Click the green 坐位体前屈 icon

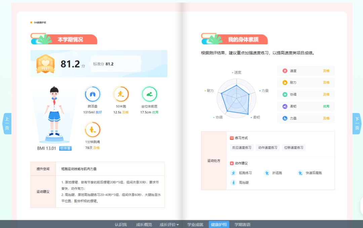point(150,94)
